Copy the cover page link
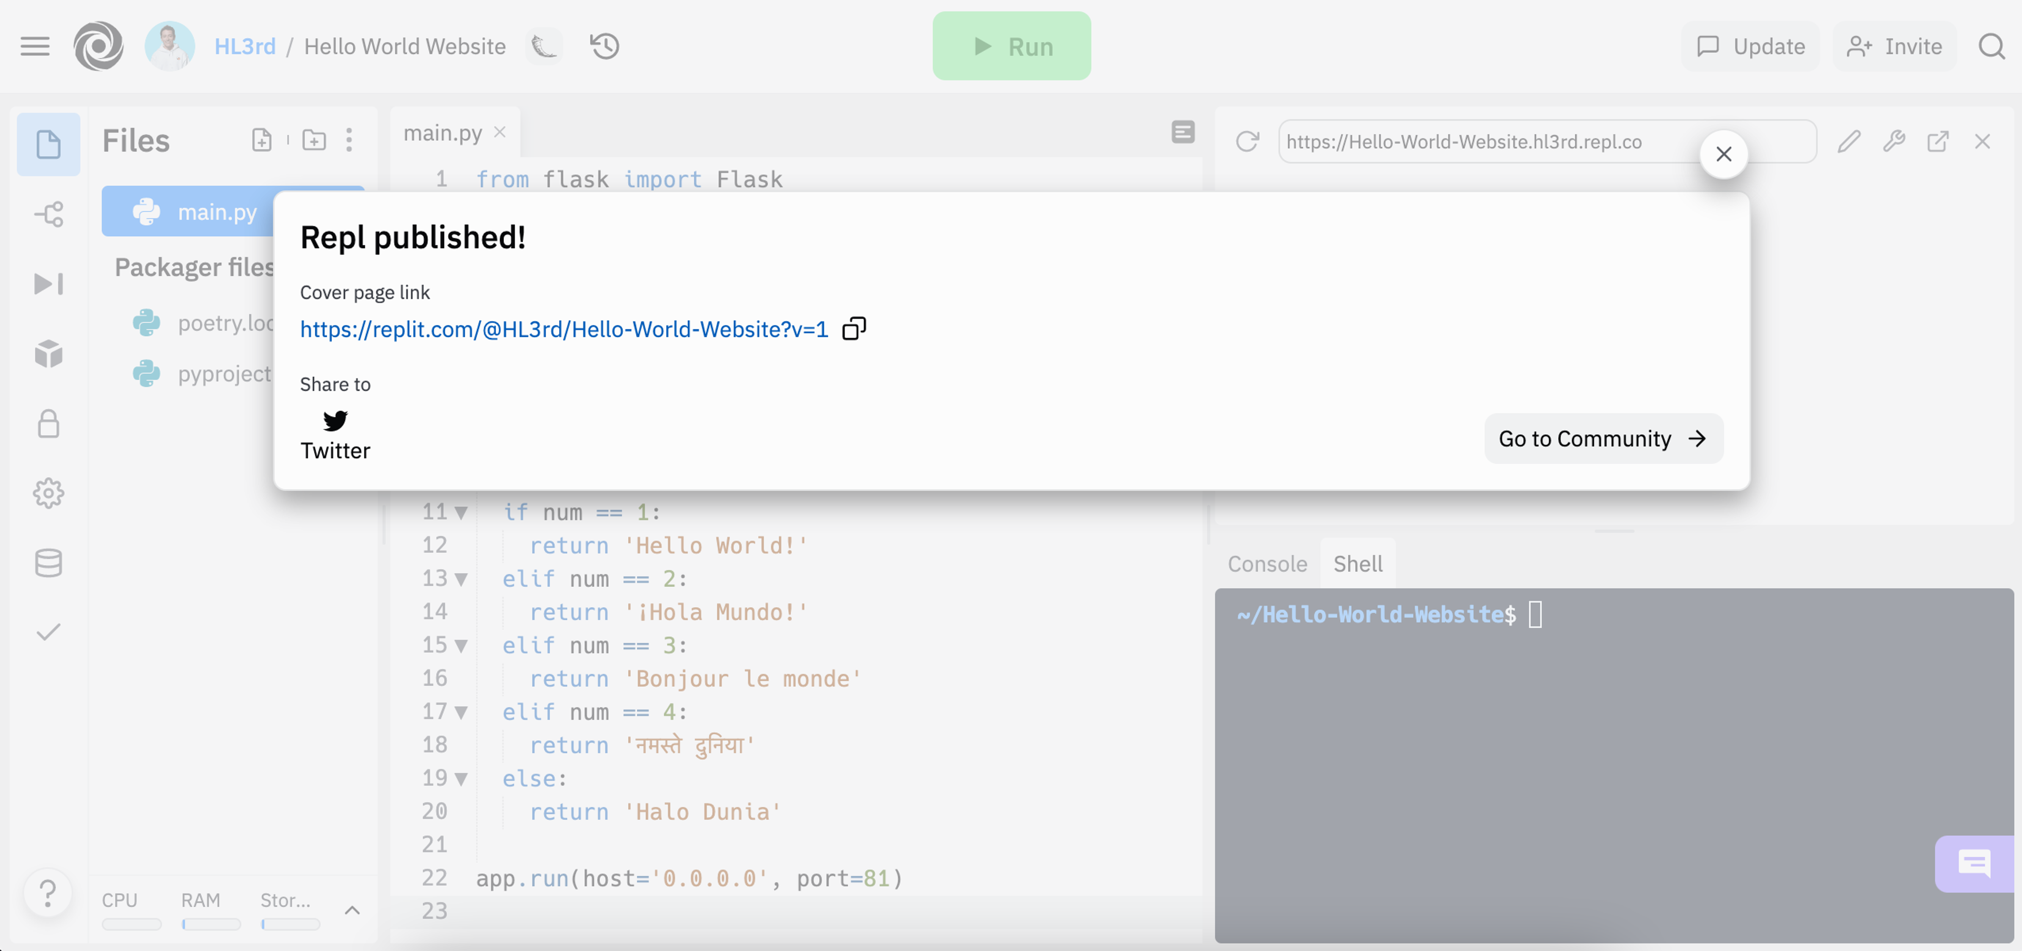Viewport: 2022px width, 951px height. tap(853, 329)
